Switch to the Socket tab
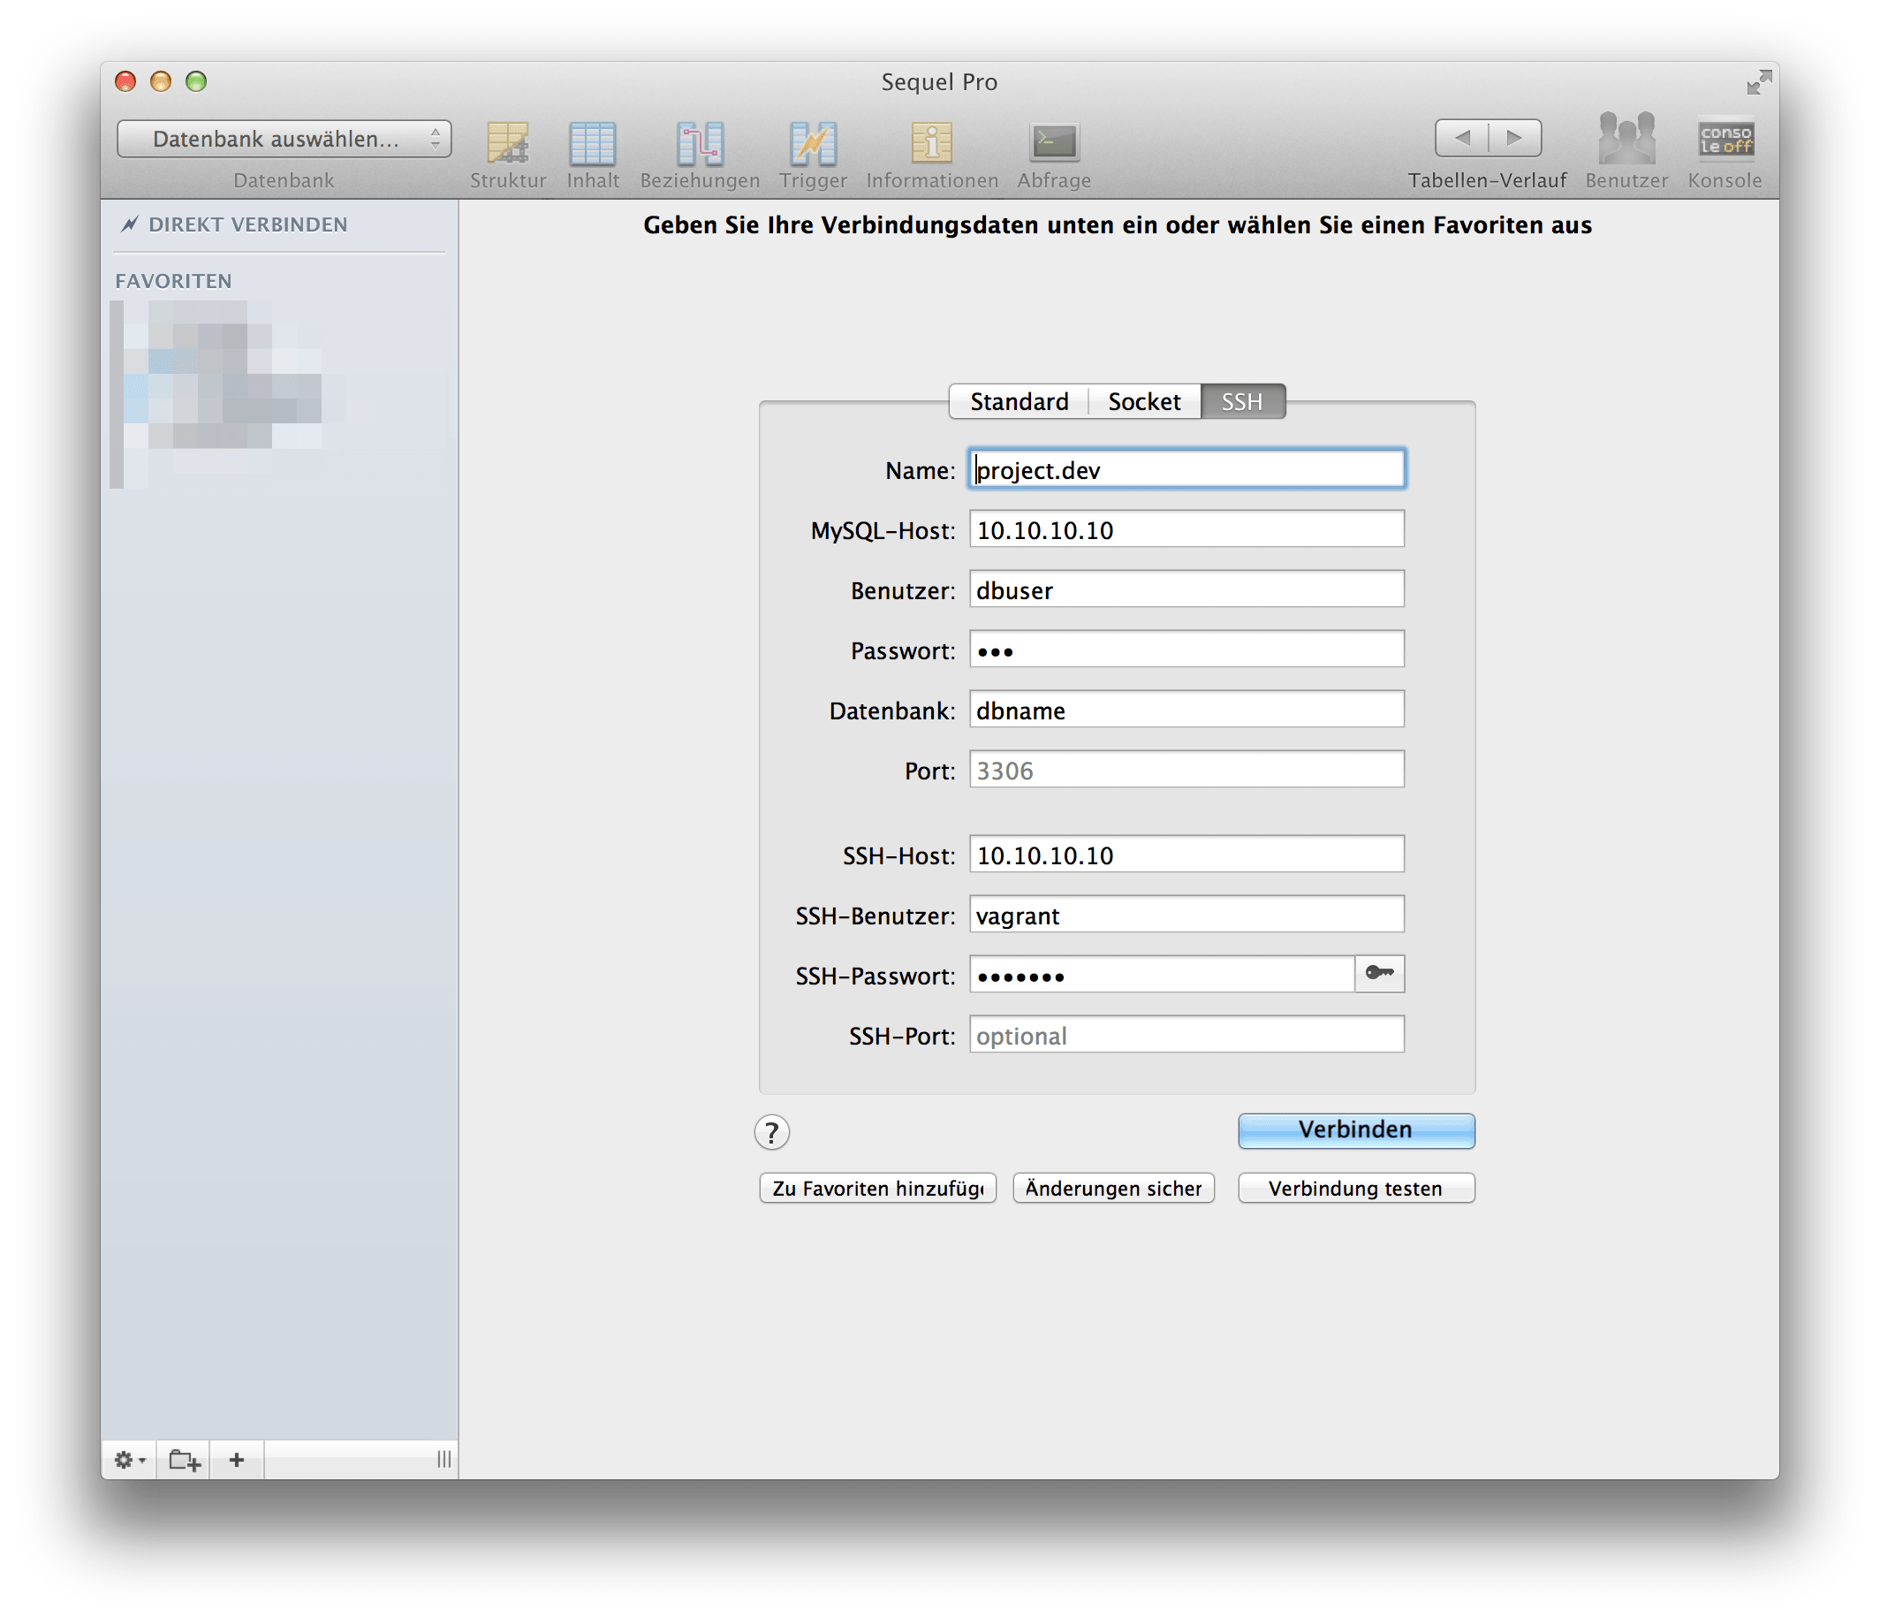Screen dimensions: 1880x1619 pyautogui.click(x=1143, y=401)
